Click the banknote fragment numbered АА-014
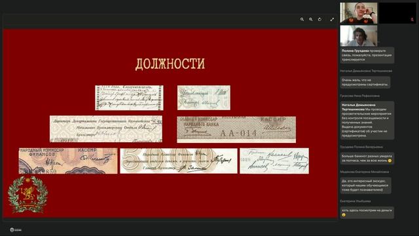419x236 pixels. coord(236,130)
